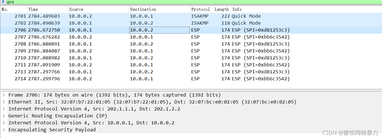This screenshot has height=138, width=382.
Task: Click length 118 of packet 2702
Action: pyautogui.click(x=226, y=23)
